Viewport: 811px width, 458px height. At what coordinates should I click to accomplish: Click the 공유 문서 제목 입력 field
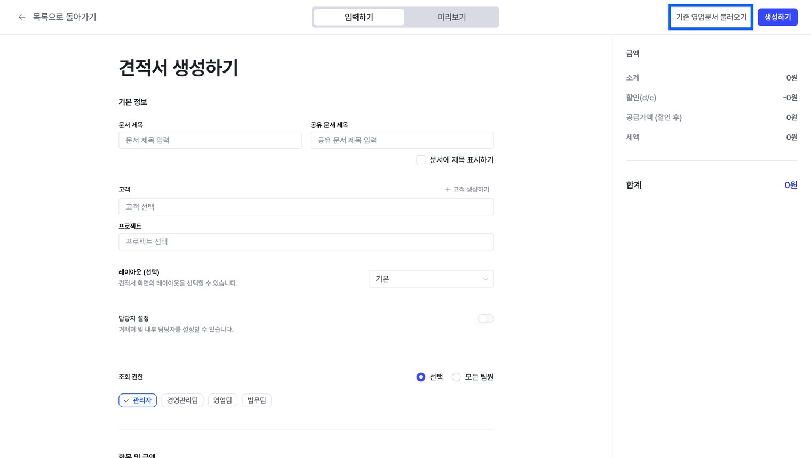click(x=402, y=140)
